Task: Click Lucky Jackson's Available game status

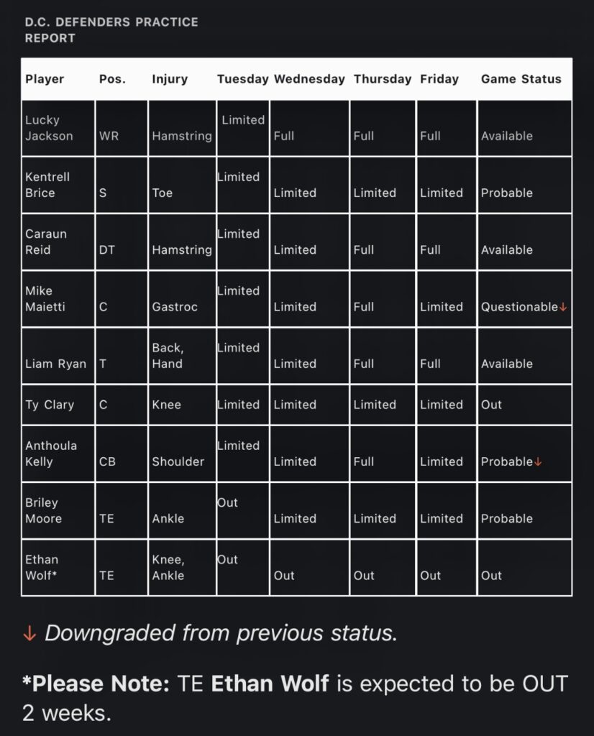Action: coord(507,136)
